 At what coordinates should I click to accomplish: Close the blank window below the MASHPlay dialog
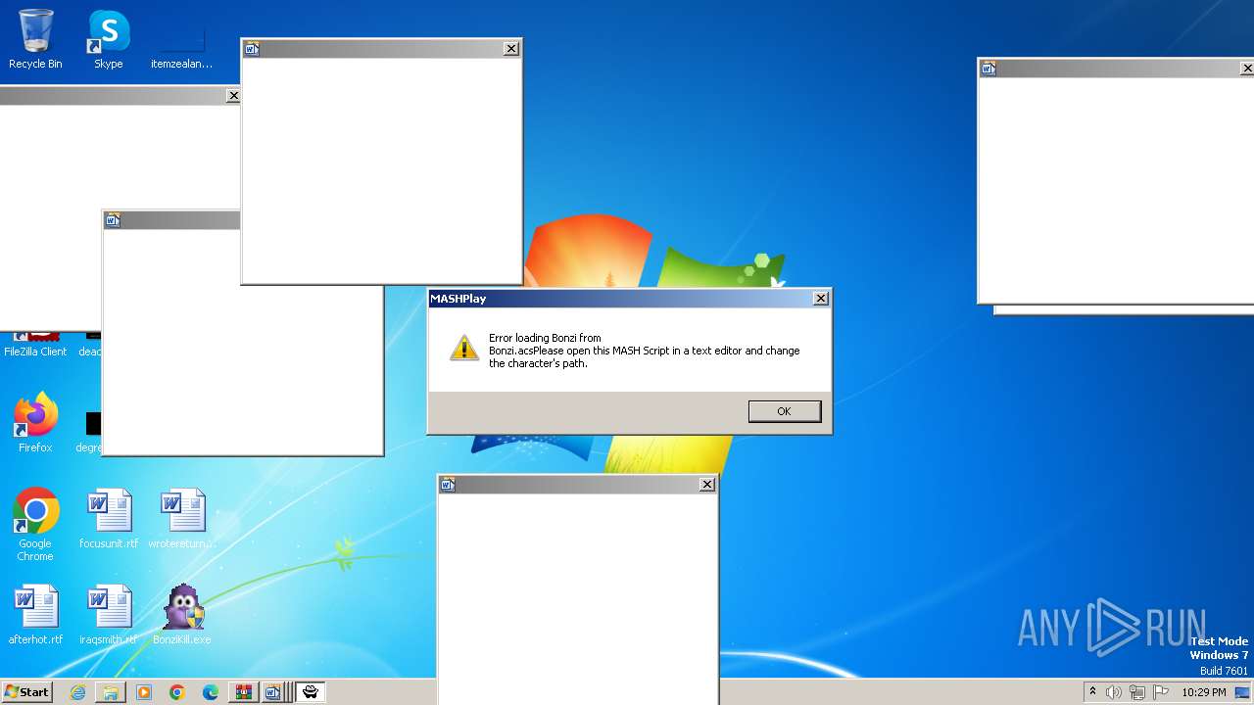point(707,485)
